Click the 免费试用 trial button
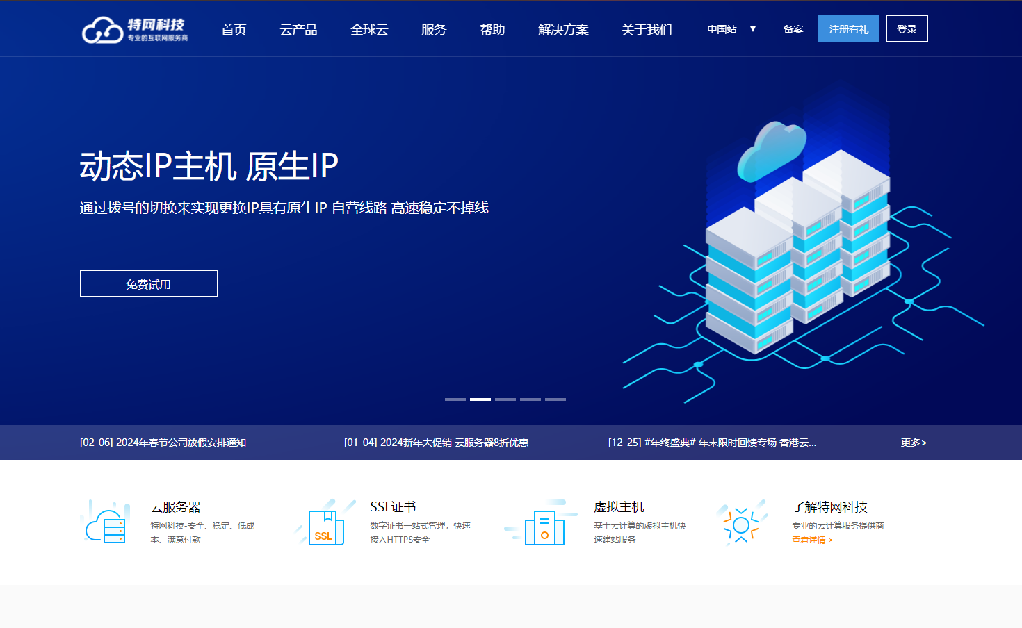1022x628 pixels. click(148, 283)
